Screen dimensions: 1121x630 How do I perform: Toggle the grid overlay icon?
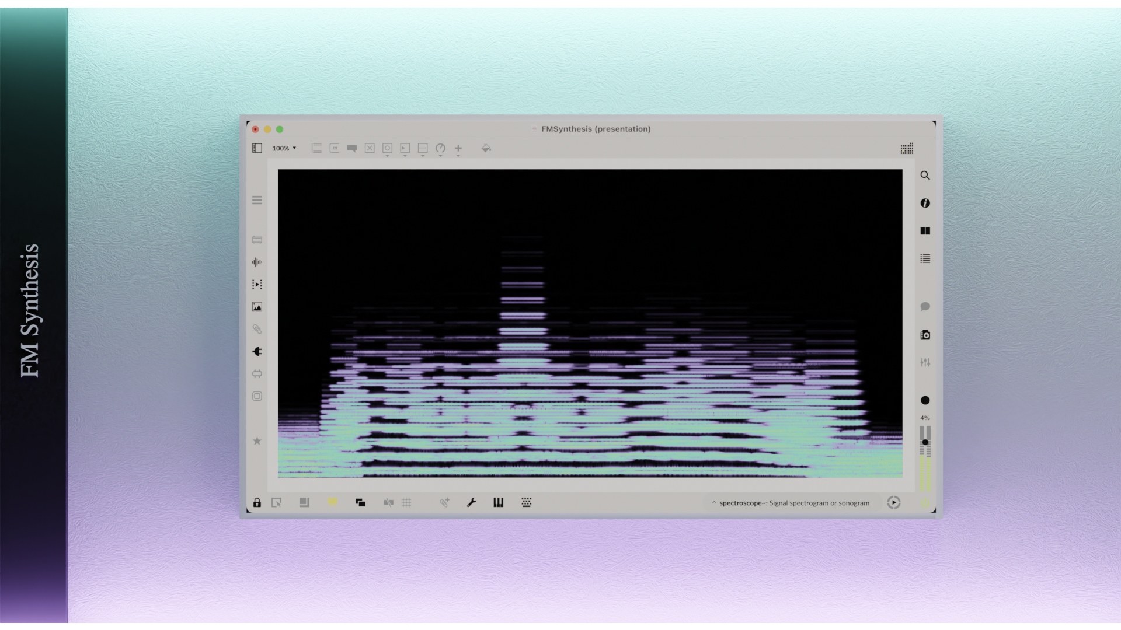coord(407,502)
